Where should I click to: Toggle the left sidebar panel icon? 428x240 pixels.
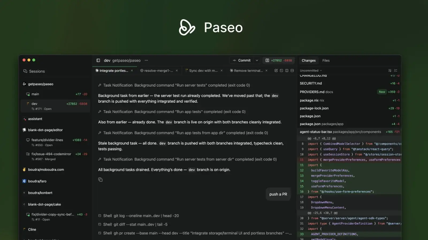pyautogui.click(x=98, y=61)
